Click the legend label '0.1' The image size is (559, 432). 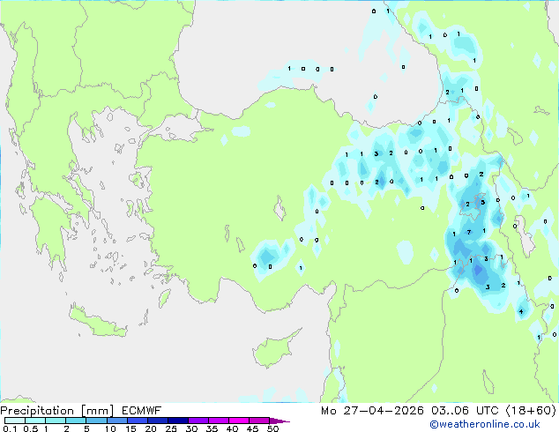10,428
